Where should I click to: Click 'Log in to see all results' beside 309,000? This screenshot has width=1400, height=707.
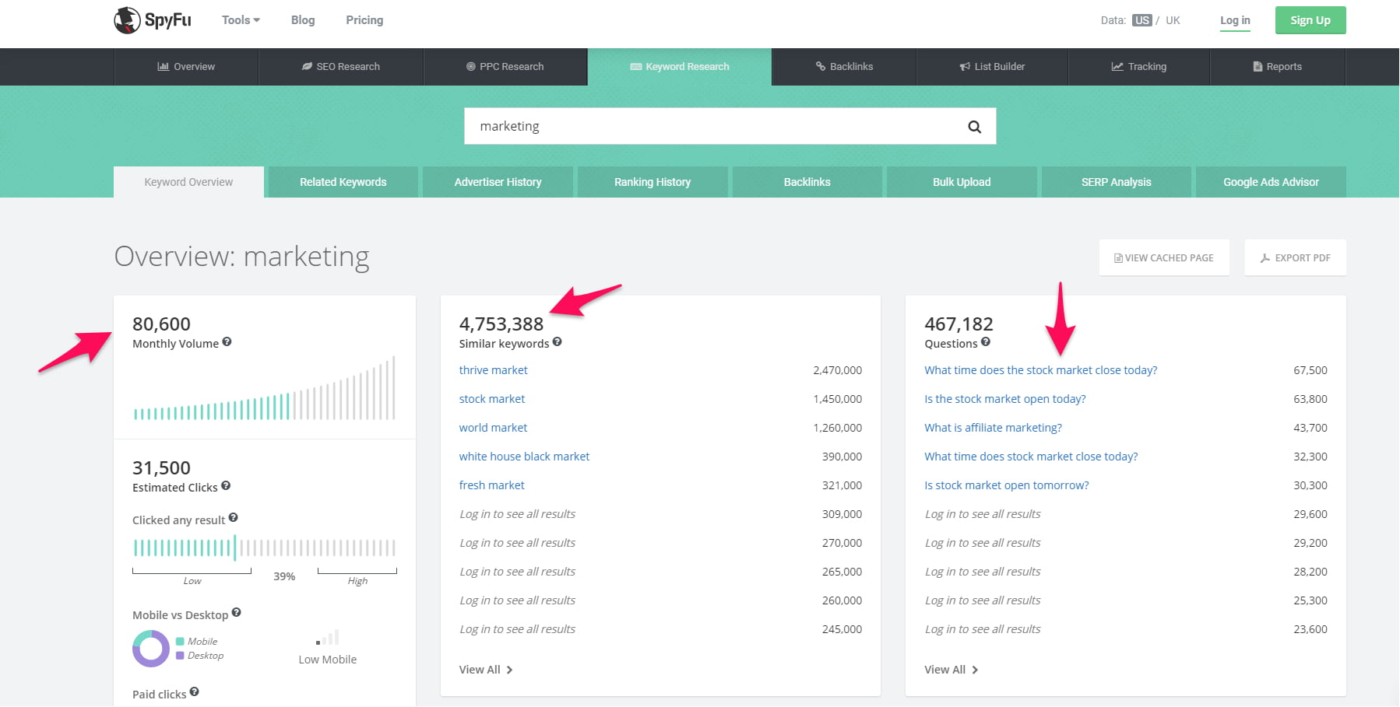point(517,514)
